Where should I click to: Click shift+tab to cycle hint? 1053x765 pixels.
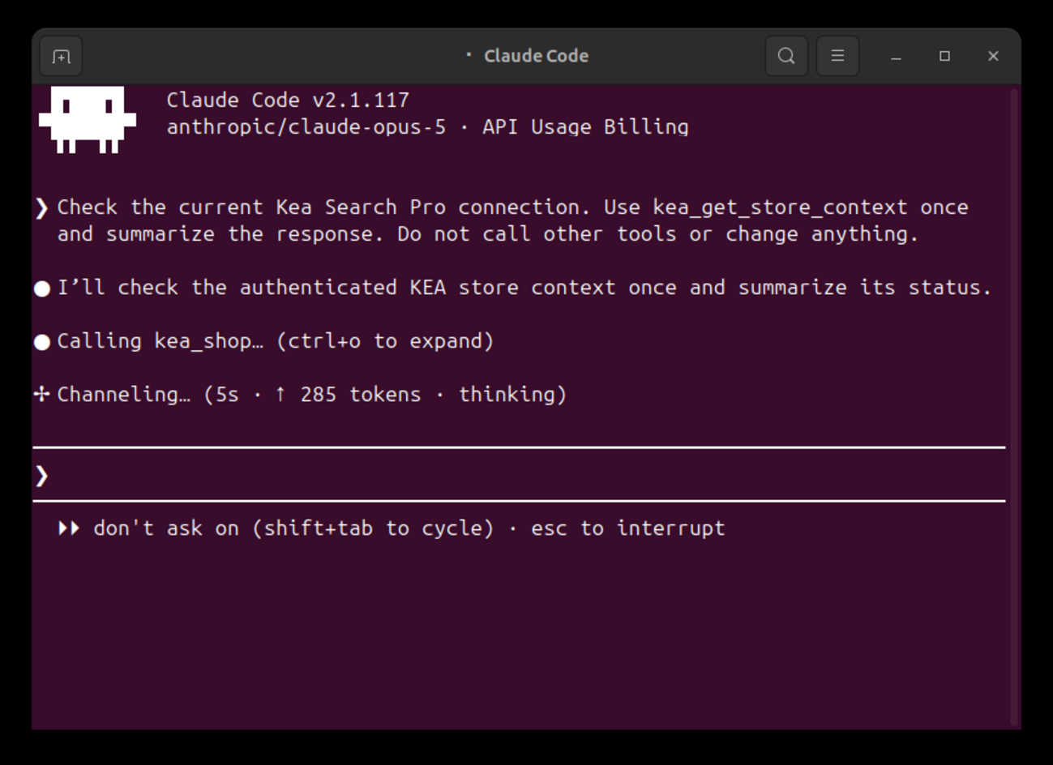[x=373, y=528]
